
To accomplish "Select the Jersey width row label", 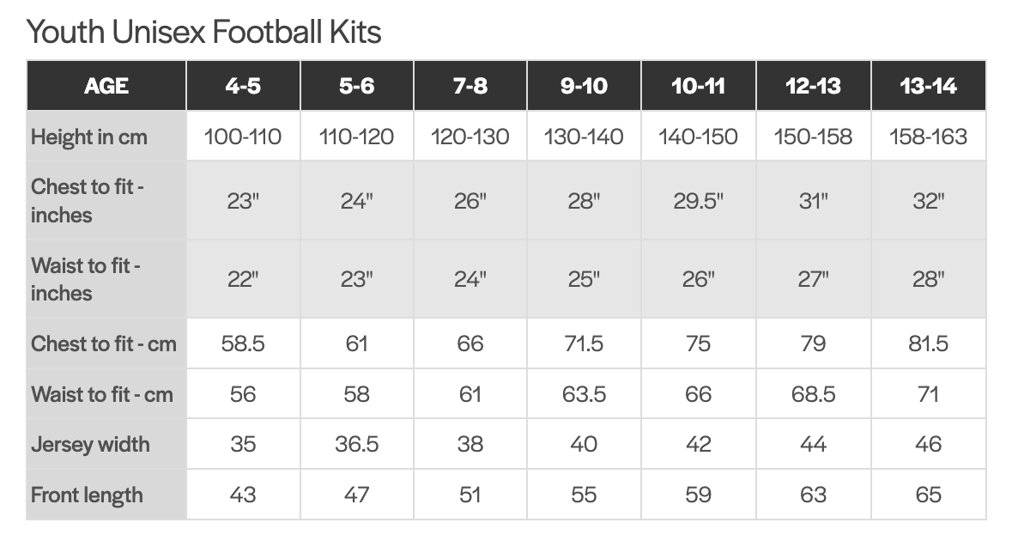I will point(90,445).
